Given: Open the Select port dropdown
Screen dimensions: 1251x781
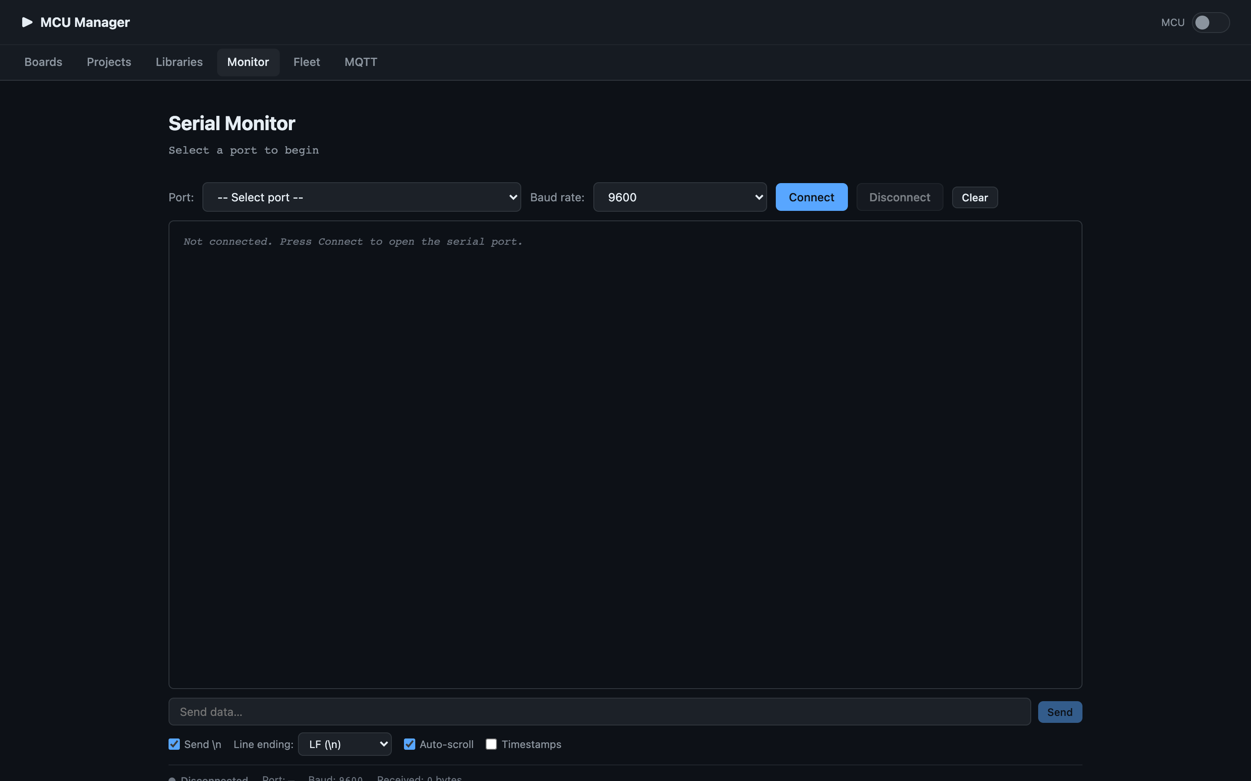Looking at the screenshot, I should click(x=361, y=197).
